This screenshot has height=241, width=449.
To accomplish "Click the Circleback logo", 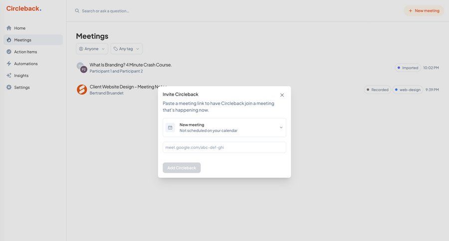I will click(23, 8).
